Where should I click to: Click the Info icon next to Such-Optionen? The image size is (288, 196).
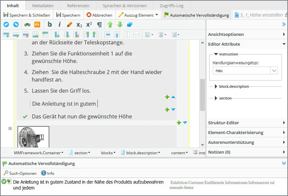pos(43,173)
